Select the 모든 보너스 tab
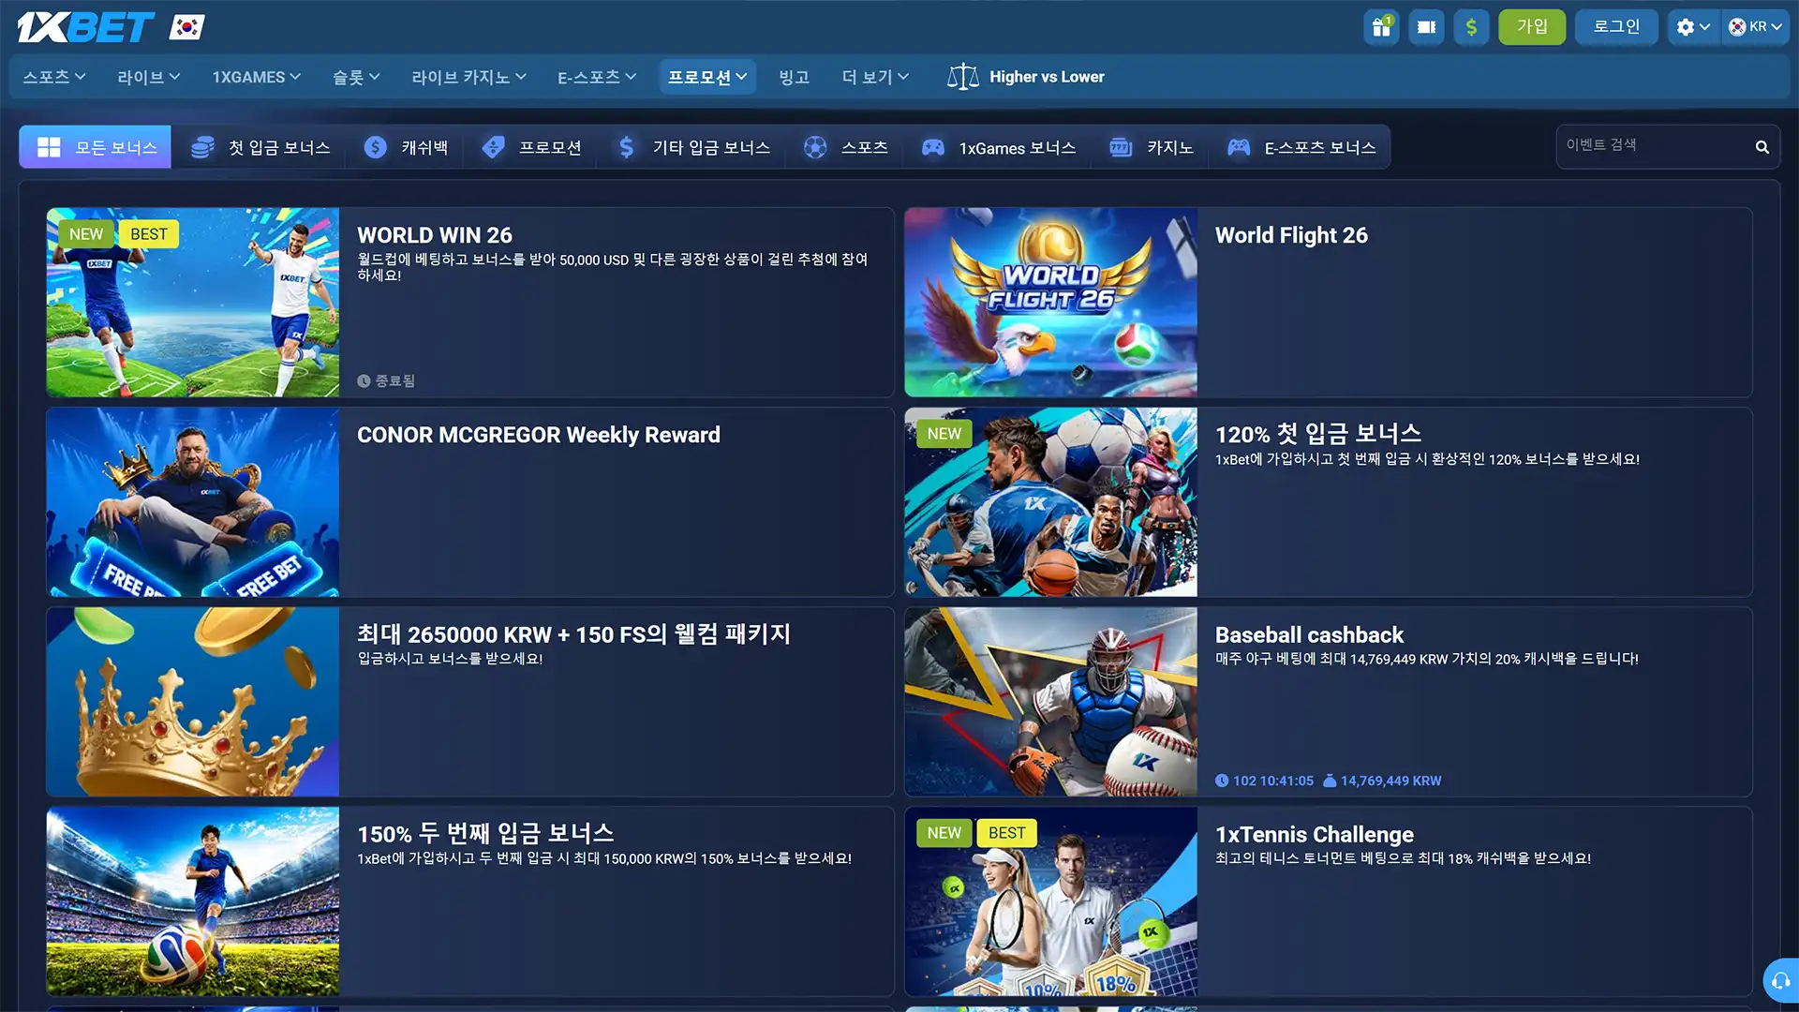This screenshot has height=1012, width=1799. [x=96, y=147]
